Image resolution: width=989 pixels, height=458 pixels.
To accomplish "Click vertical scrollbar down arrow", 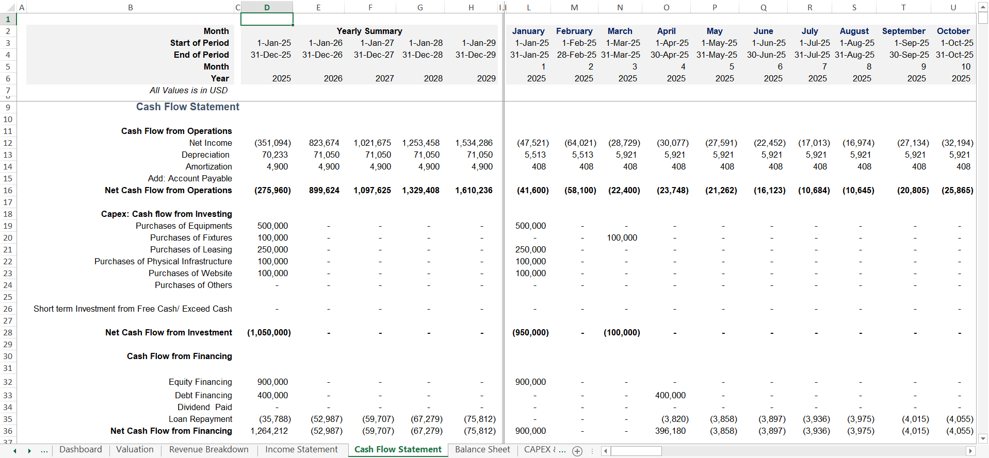I will tap(983, 438).
